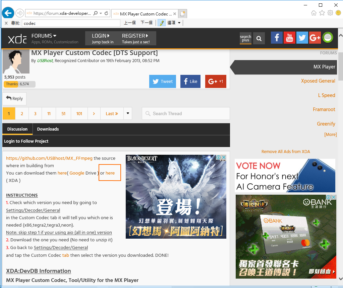343x288 pixels.
Task: Open the Greenify forum link
Action: pos(326,124)
